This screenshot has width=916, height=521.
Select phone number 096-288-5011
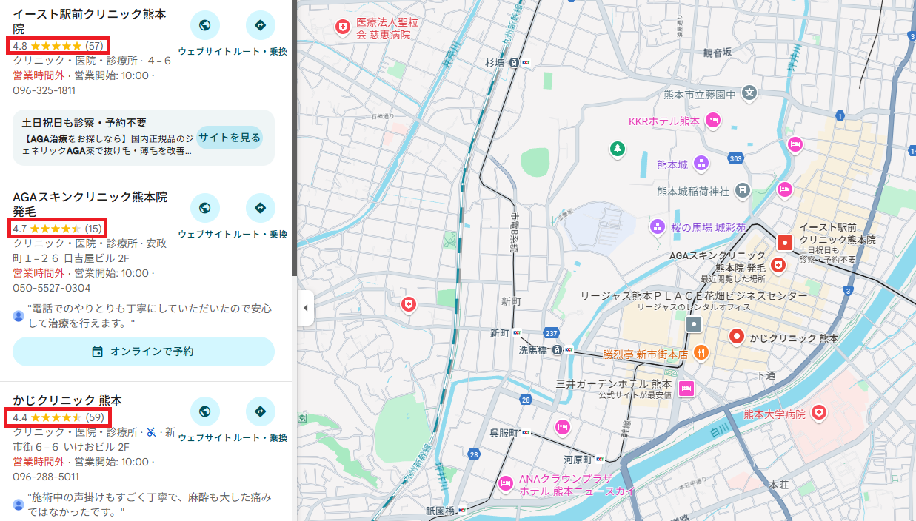click(x=46, y=477)
